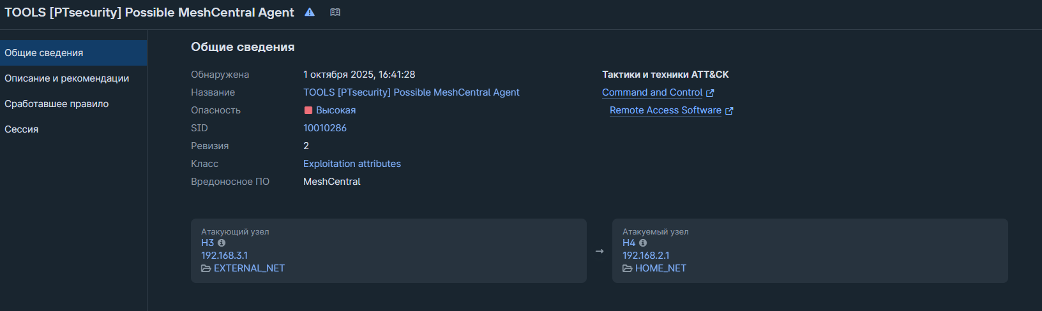Follow the Remote Access Software technique link
This screenshot has height=311, width=1042.
click(665, 110)
